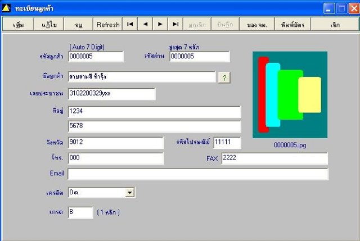Jump to the last customer record

[175, 24]
